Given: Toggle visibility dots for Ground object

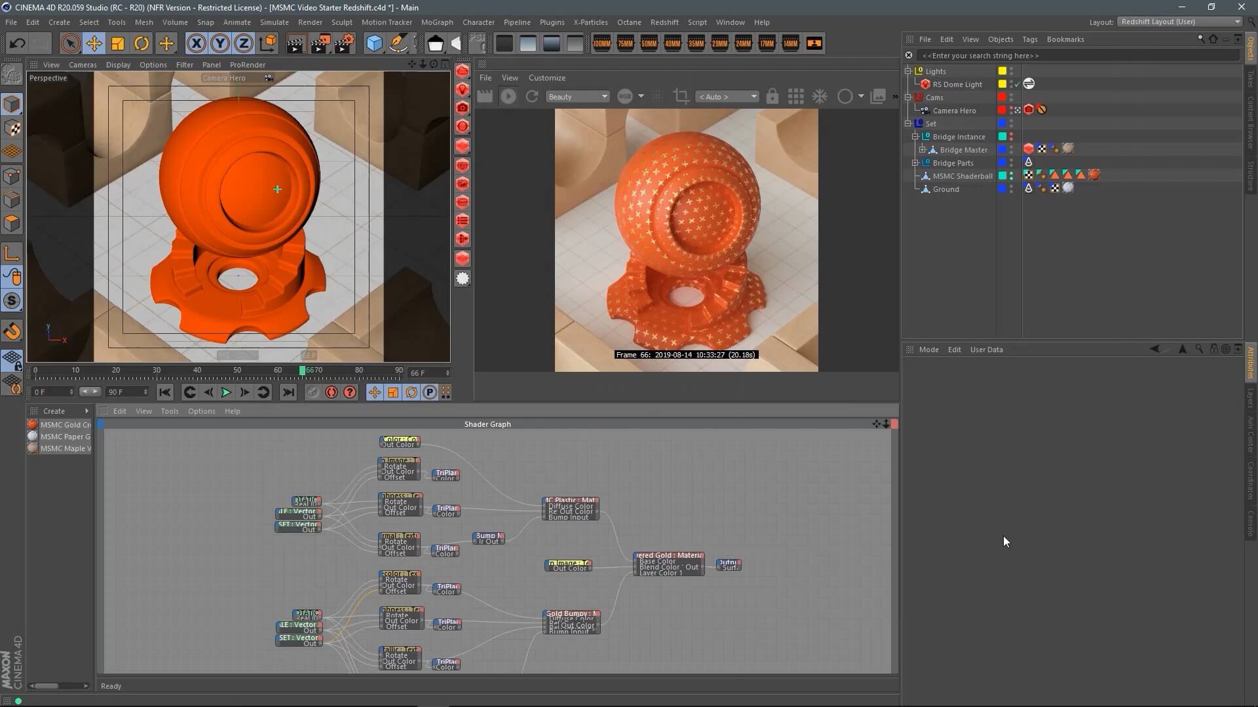Looking at the screenshot, I should tap(1011, 189).
